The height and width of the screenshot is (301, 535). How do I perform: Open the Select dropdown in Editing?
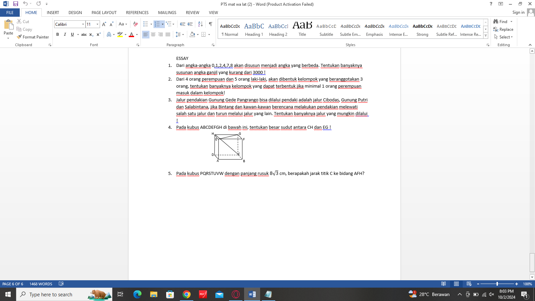[504, 37]
